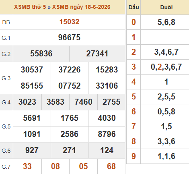Select G.5 number 2586
The width and height of the screenshot is (189, 174).
point(70,134)
